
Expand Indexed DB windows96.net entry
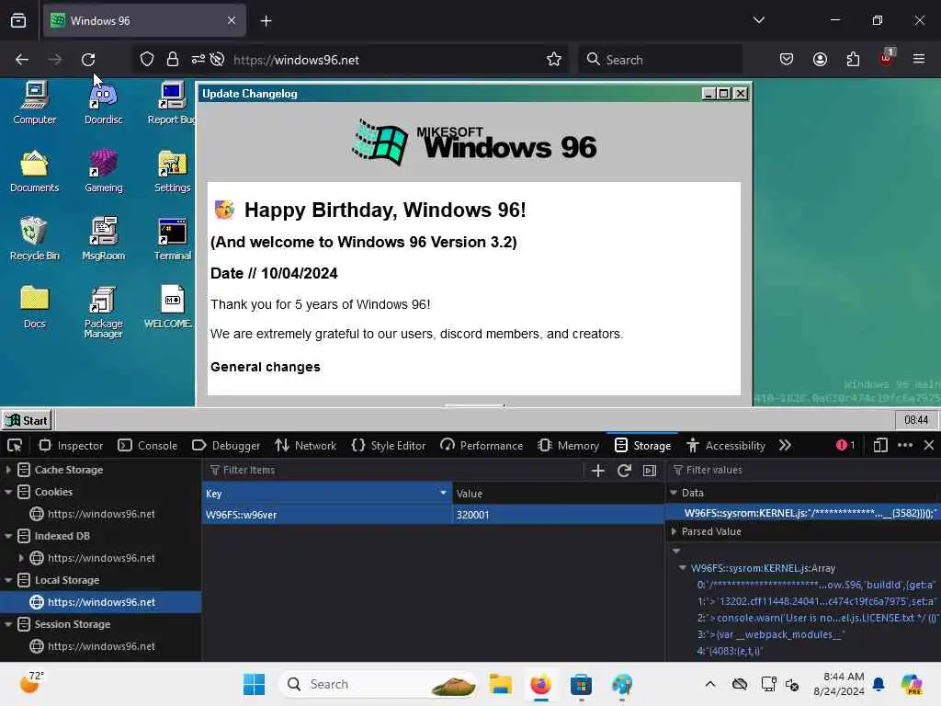(22, 558)
